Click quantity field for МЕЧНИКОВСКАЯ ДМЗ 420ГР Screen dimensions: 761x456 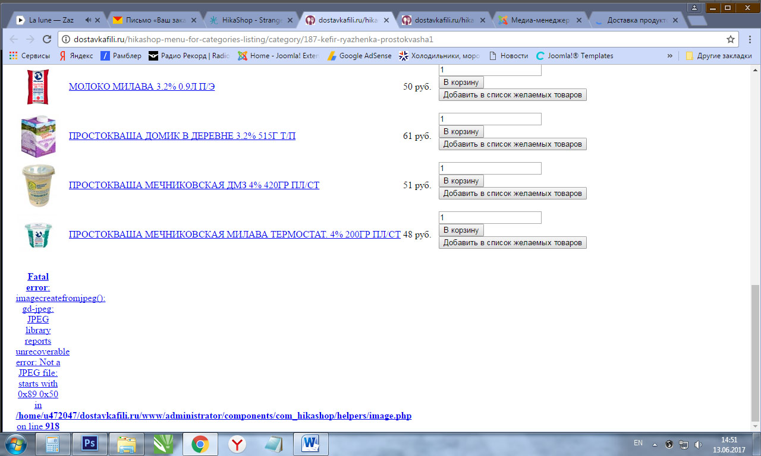pyautogui.click(x=490, y=168)
